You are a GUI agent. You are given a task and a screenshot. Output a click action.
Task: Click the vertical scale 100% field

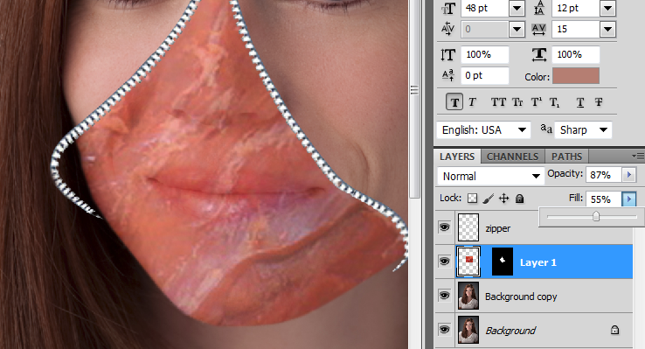[x=485, y=55]
